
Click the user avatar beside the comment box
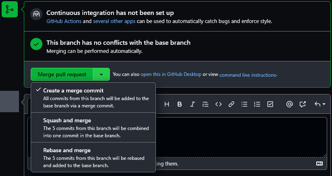click(x=10, y=102)
